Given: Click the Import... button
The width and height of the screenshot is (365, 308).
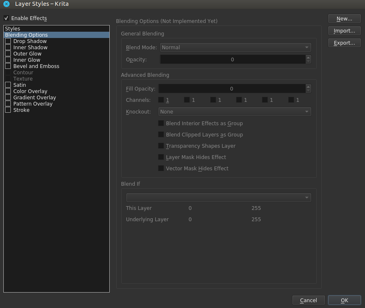Looking at the screenshot, I should [344, 31].
